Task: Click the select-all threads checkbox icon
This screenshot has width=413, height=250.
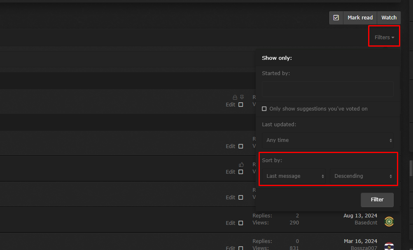Action: click(336, 18)
